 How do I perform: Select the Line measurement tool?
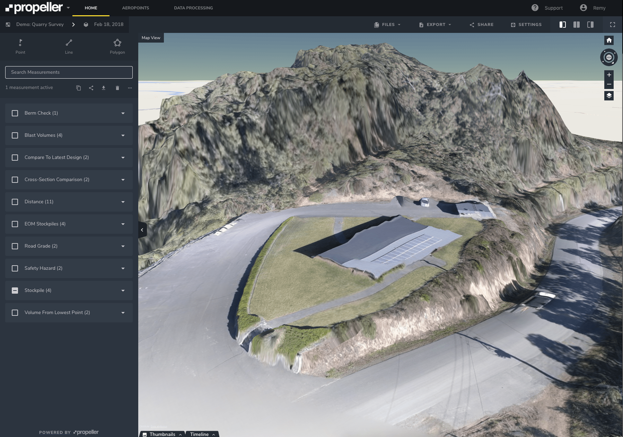[x=69, y=46]
